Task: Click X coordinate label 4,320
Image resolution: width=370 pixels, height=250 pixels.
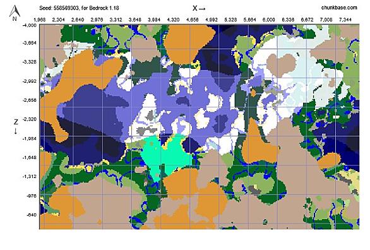Action: [173, 20]
